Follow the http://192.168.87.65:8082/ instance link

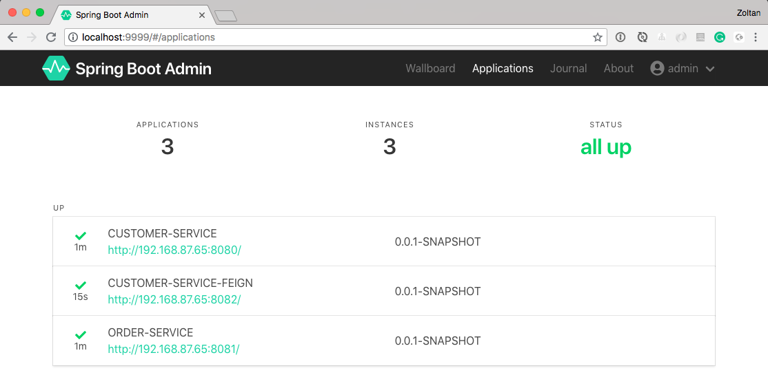(x=174, y=300)
